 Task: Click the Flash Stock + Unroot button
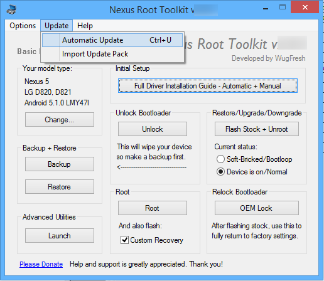(x=257, y=129)
